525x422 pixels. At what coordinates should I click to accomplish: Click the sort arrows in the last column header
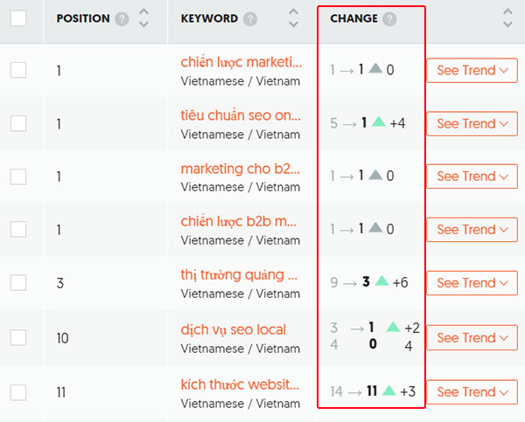(507, 18)
